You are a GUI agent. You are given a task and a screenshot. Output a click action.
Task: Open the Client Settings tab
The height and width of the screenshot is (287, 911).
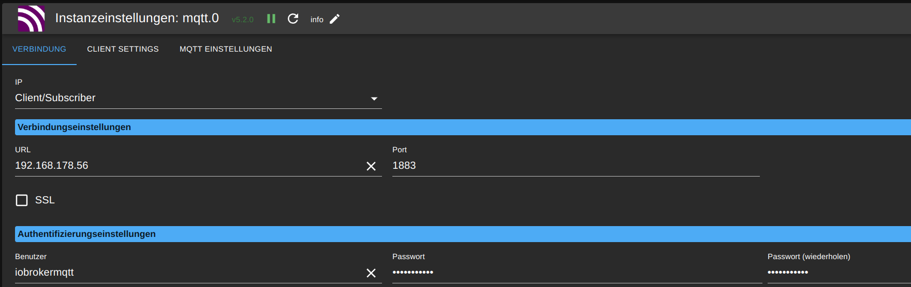123,49
